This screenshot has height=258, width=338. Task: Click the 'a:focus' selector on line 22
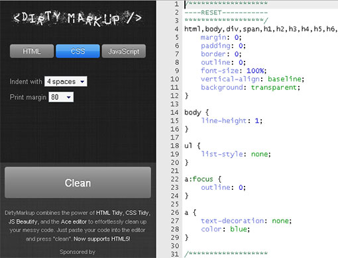(x=199, y=179)
